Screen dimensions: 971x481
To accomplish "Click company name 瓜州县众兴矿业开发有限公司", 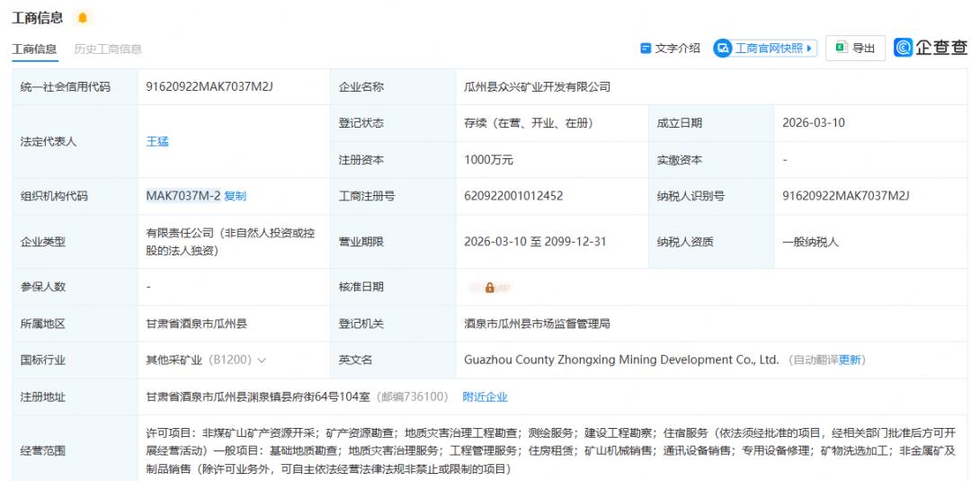I will coord(538,87).
